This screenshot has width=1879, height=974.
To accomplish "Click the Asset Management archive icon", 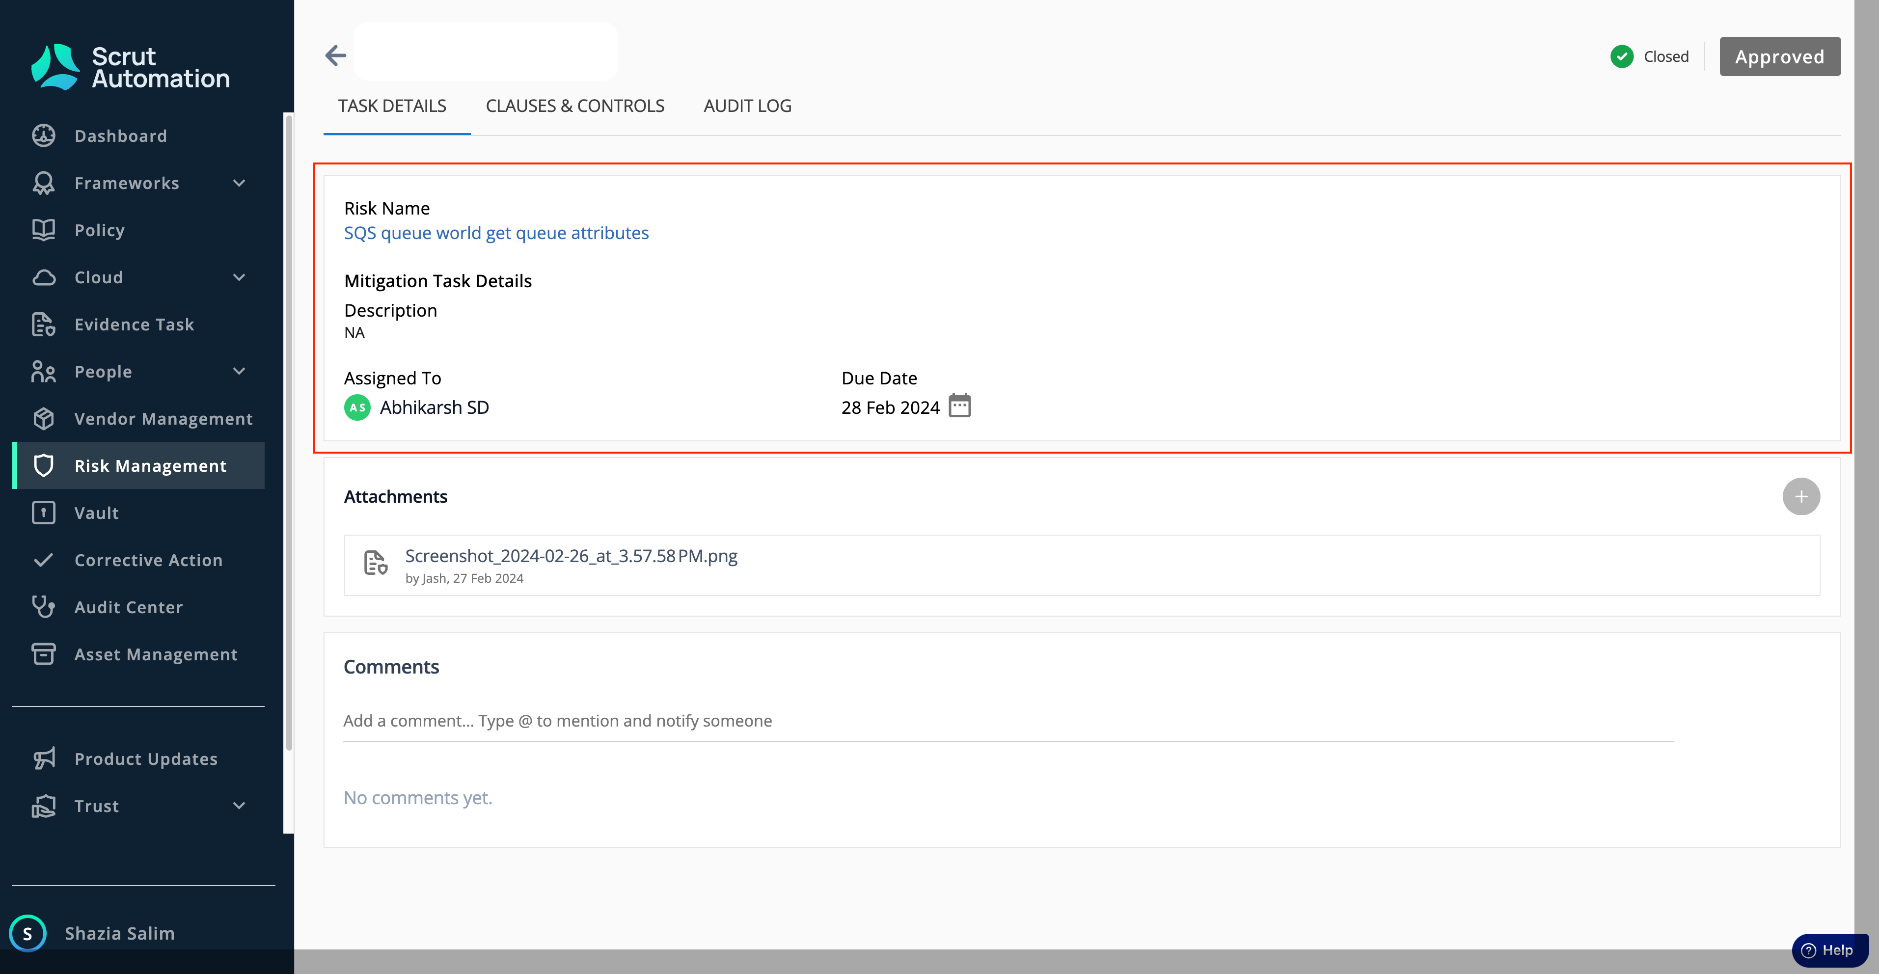I will [44, 654].
